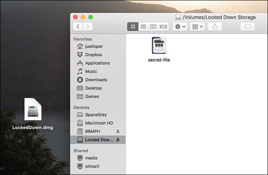Select the secret-file document icon
Viewport: 268px width, 175px height.
tap(159, 45)
